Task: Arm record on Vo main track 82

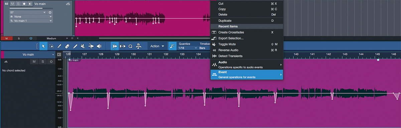Action: [24, 4]
